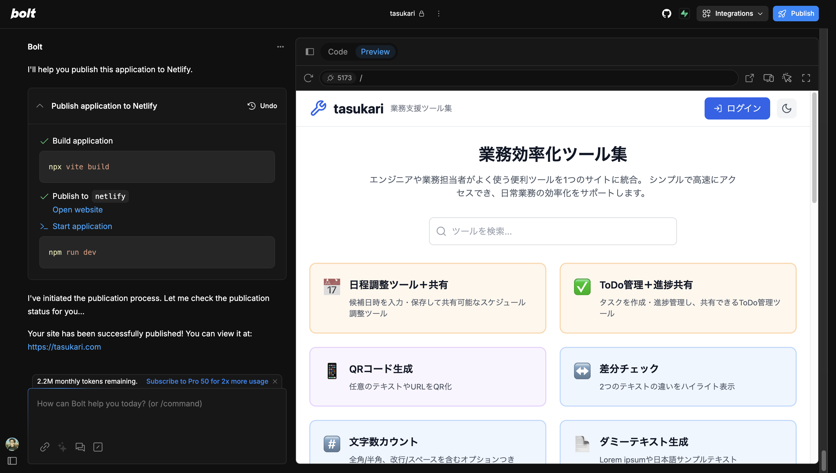This screenshot has height=473, width=836.
Task: Open the https://tasukari.com link
Action: tap(64, 347)
